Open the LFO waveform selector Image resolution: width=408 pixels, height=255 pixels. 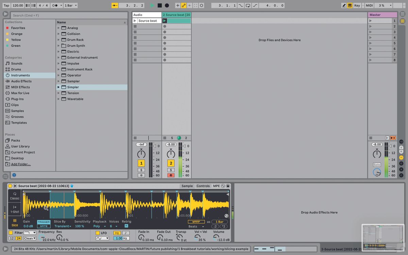[x=102, y=238]
